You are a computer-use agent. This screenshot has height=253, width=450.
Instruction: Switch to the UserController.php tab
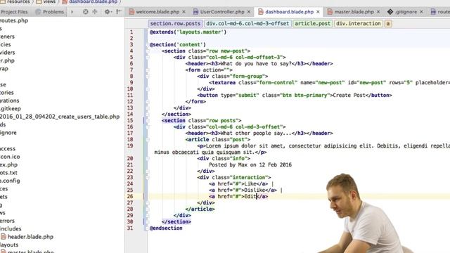(222, 12)
